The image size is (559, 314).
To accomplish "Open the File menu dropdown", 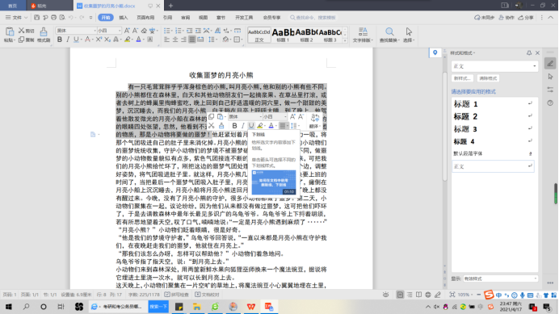I will [16, 17].
